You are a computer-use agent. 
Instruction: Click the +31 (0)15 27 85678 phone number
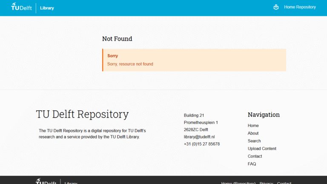point(201,144)
